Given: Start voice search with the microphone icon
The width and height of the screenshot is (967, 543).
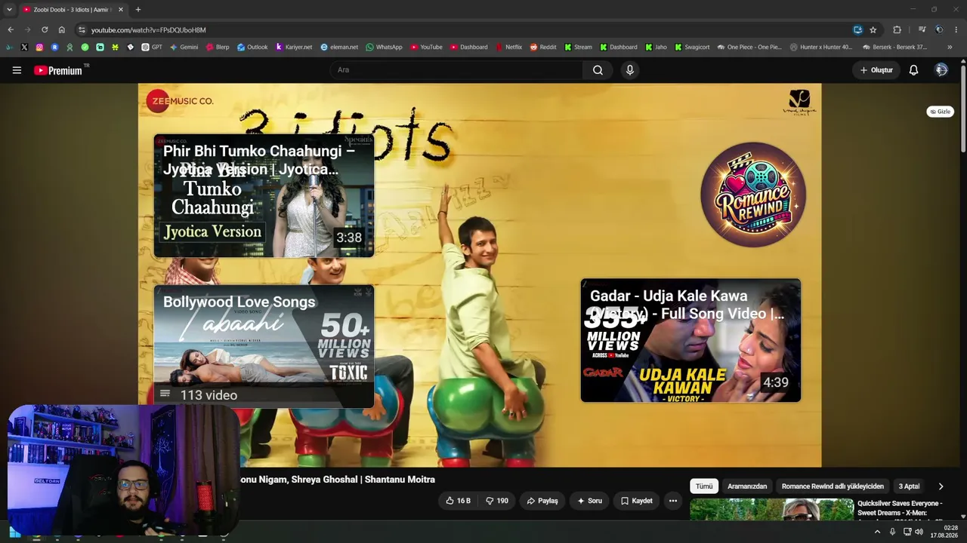Looking at the screenshot, I should pos(629,70).
